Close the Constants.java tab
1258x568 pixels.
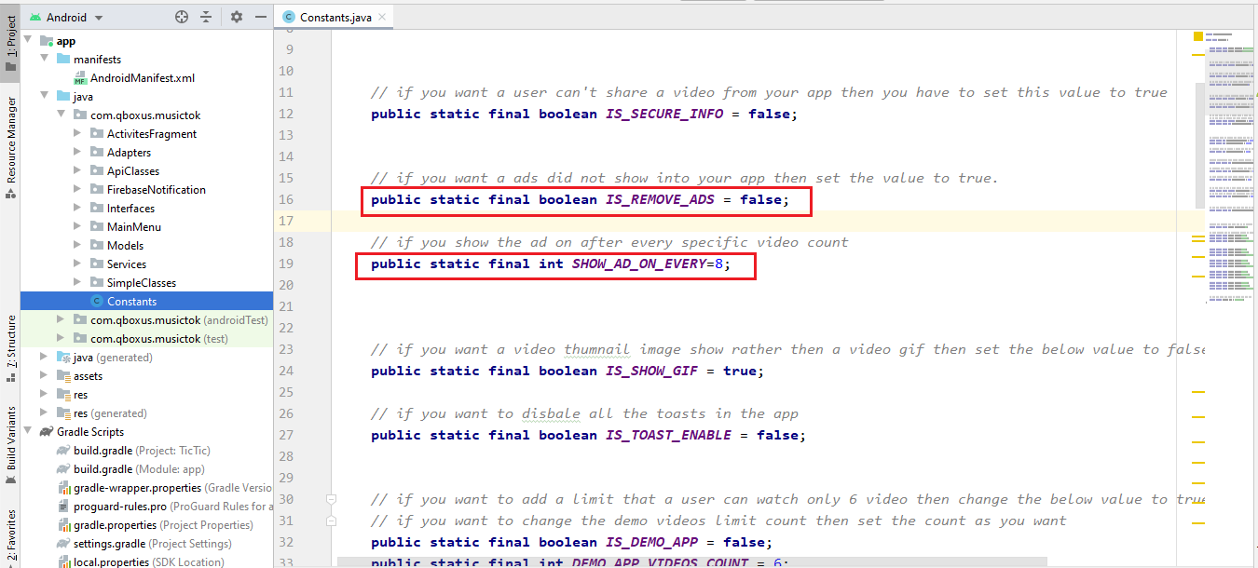pos(381,17)
